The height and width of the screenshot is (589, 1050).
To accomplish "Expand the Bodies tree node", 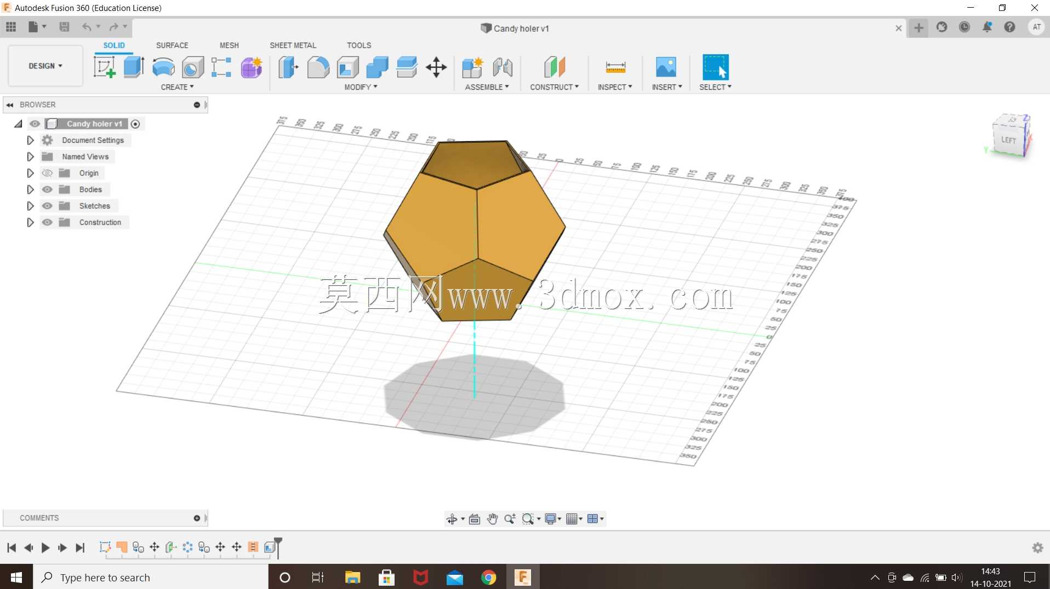I will click(31, 189).
